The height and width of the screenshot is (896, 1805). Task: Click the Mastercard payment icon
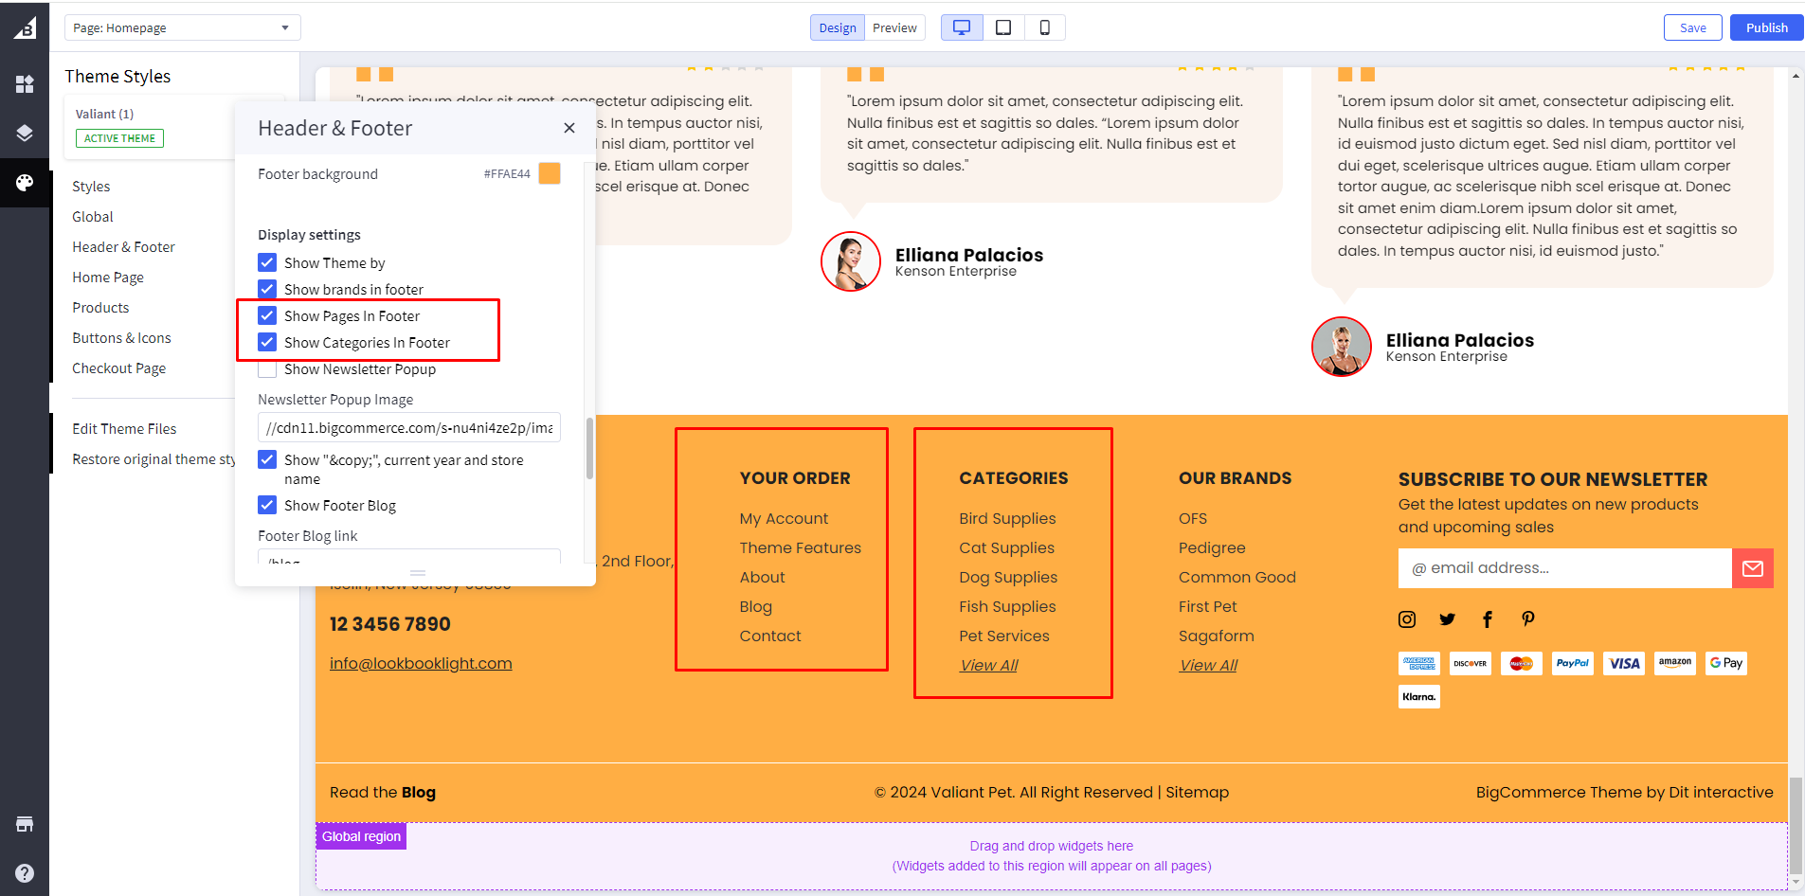pos(1521,663)
